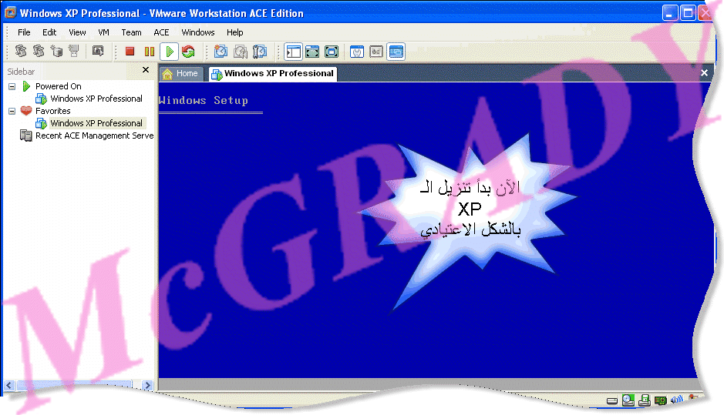Click the Reset virtual machine icon
The image size is (724, 415).
tap(188, 52)
